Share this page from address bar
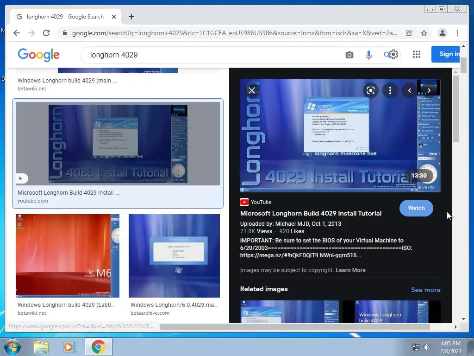The height and width of the screenshot is (356, 474). click(409, 33)
